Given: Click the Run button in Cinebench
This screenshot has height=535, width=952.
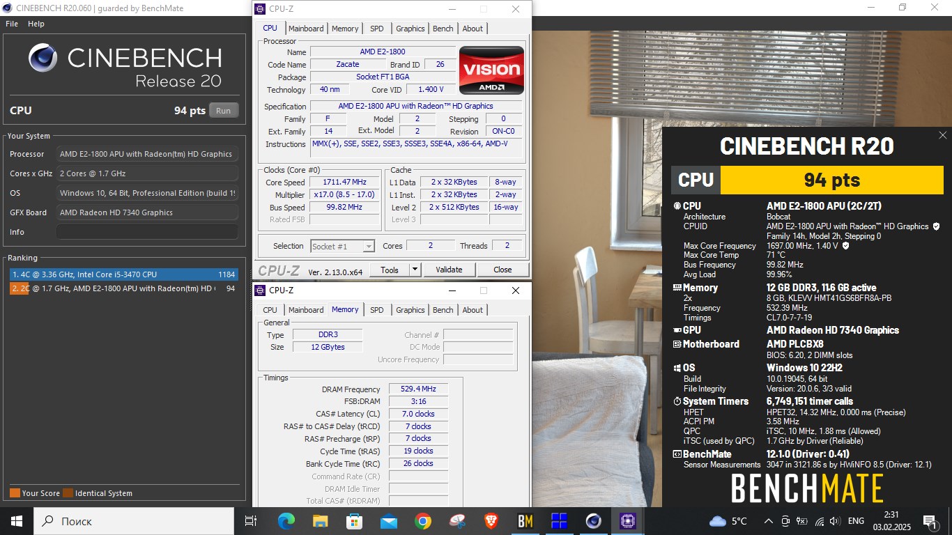Looking at the screenshot, I should [x=223, y=111].
